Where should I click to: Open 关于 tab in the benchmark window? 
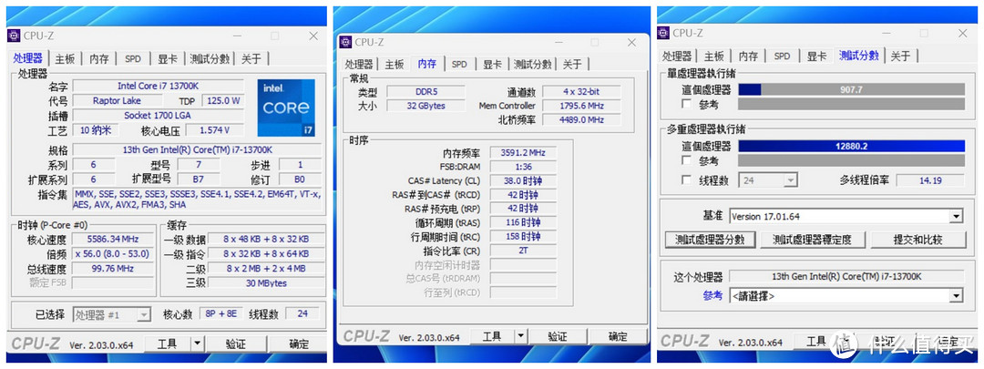click(x=900, y=56)
